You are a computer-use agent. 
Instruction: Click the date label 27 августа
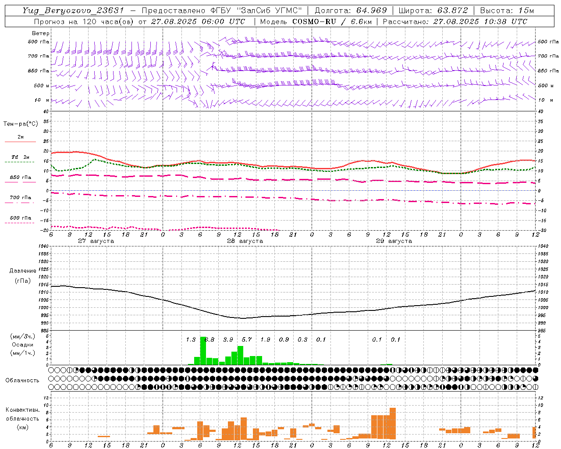[x=96, y=241]
